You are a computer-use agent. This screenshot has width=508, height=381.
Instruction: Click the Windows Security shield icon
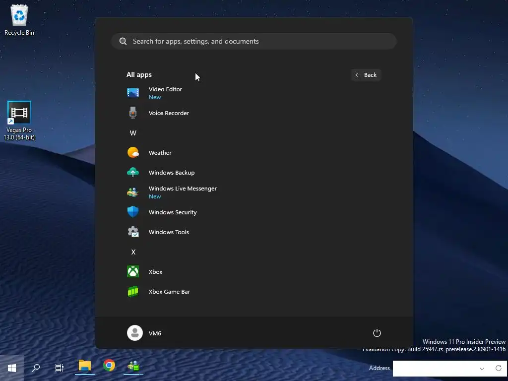[x=133, y=212]
